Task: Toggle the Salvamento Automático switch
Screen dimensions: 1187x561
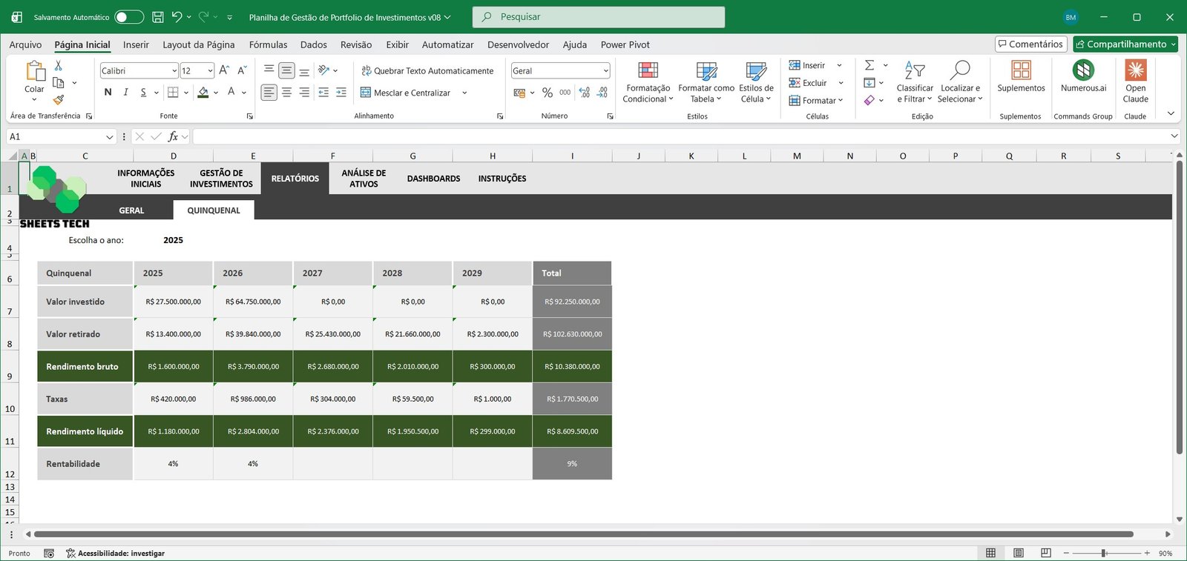Action: tap(129, 17)
